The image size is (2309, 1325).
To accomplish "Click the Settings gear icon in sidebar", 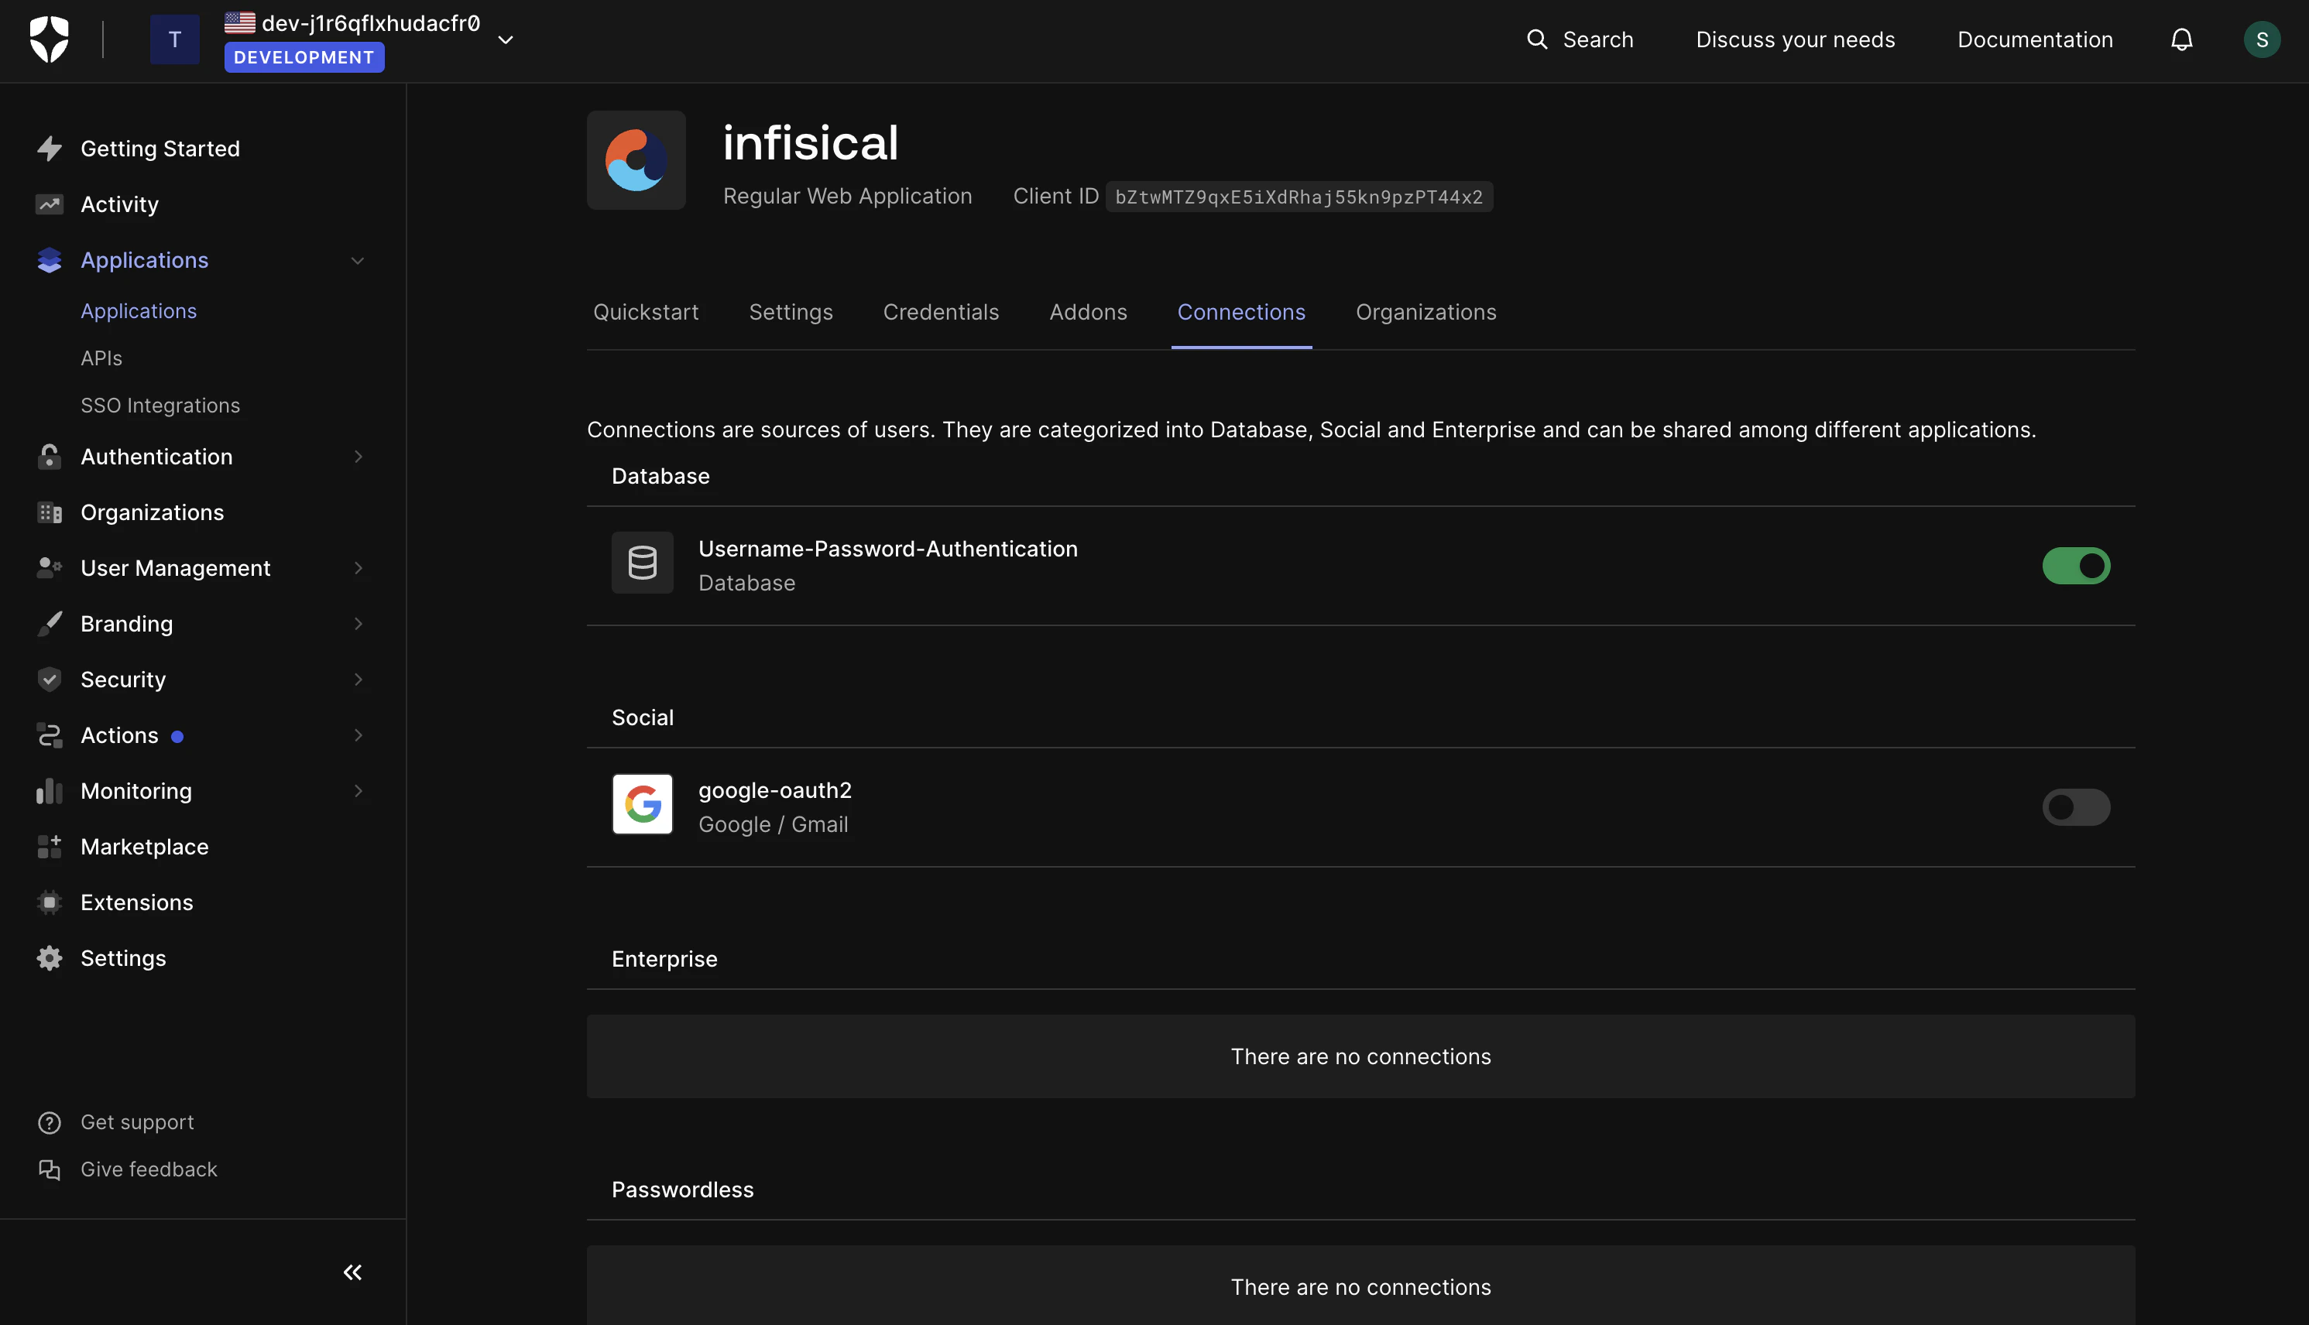I will 49,957.
